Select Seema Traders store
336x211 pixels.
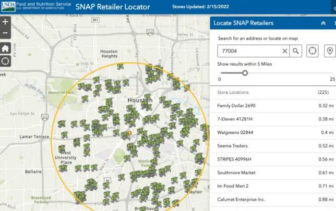tap(273, 146)
